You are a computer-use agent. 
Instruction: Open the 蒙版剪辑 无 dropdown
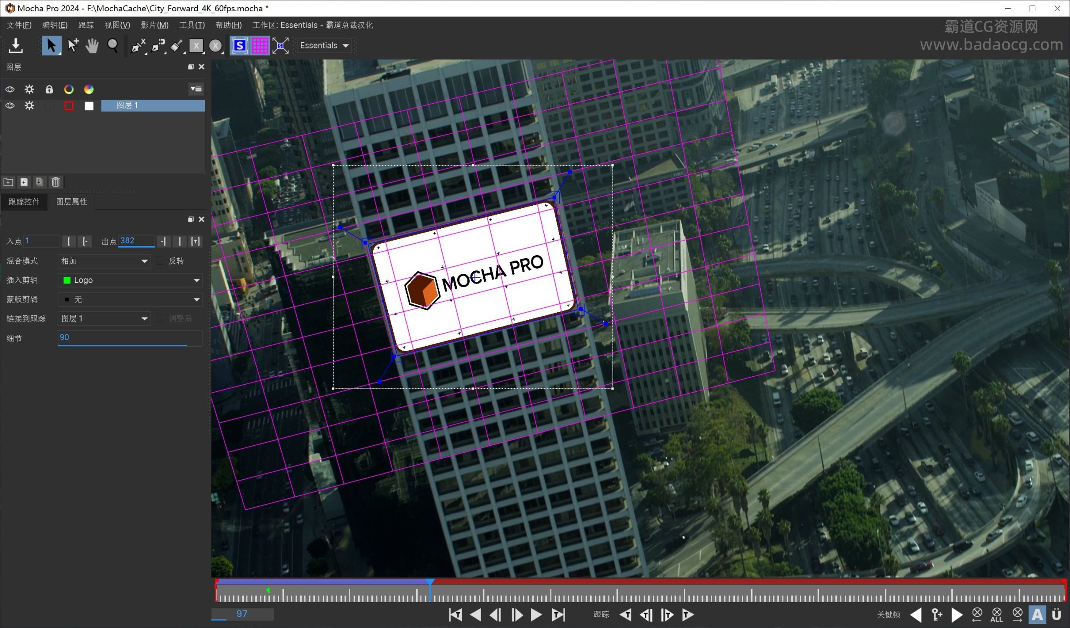(130, 299)
